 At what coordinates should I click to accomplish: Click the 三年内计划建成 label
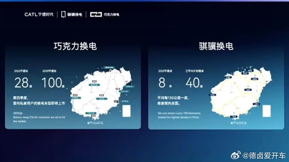195,71
